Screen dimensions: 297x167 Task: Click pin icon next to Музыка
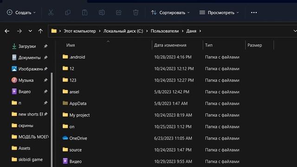click(45, 80)
